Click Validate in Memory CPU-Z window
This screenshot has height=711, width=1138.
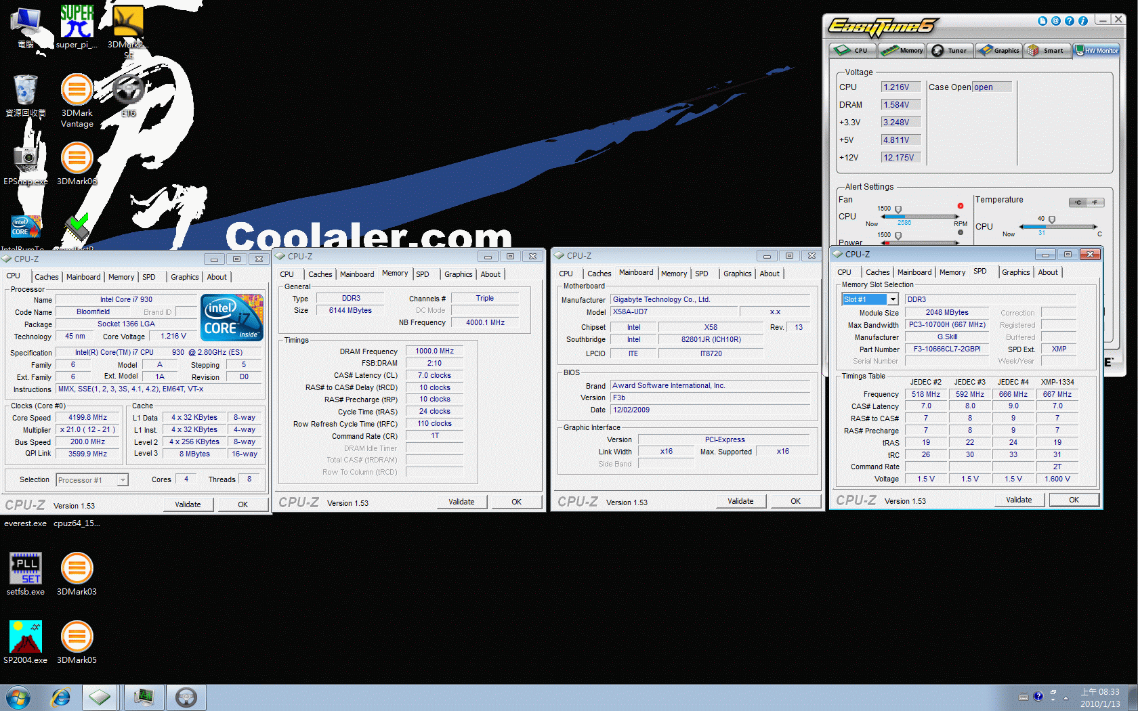click(x=461, y=502)
